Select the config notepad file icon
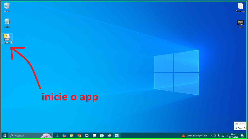Image resolution: width=248 pixels, height=139 pixels. coord(7,23)
